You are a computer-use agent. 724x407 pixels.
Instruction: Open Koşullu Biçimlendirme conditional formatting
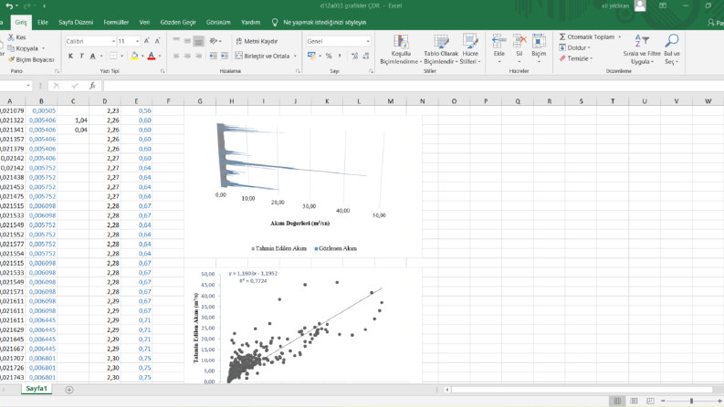(x=400, y=49)
